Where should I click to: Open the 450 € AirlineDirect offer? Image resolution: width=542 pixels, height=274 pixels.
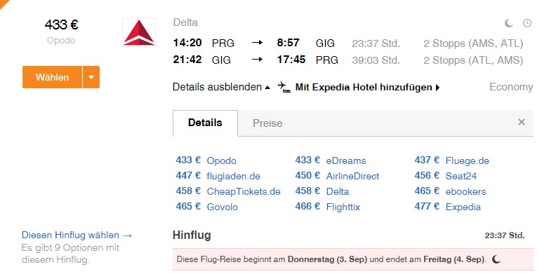coord(337,176)
